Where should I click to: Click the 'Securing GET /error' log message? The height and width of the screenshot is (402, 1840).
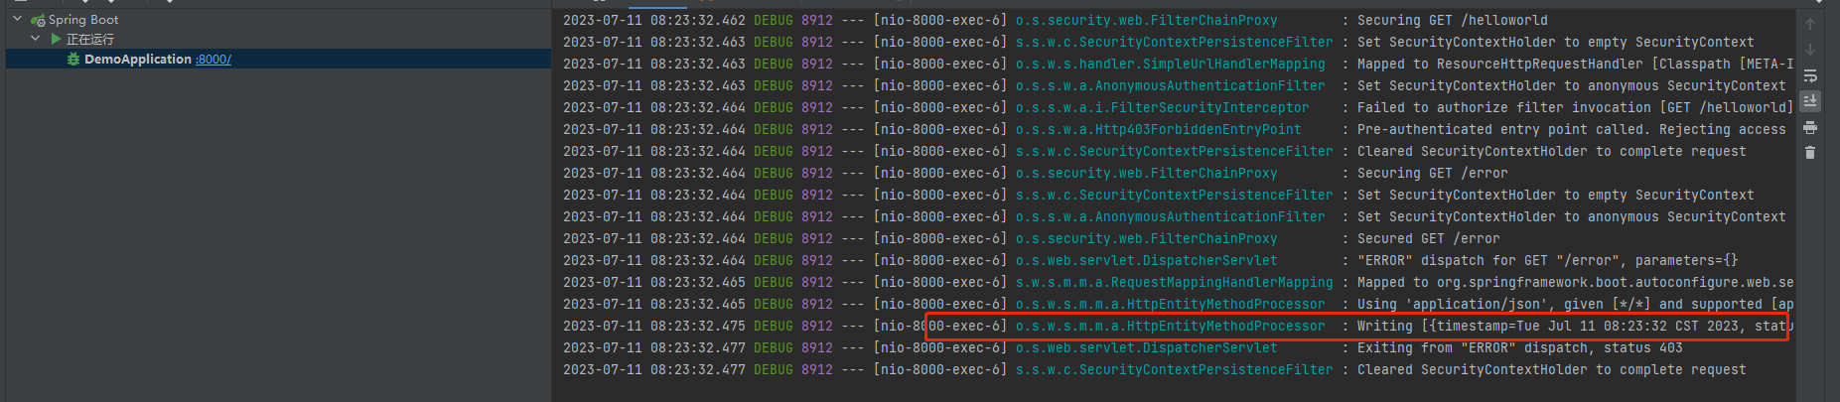[x=1432, y=173]
